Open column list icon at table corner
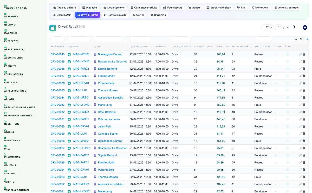 click(307, 39)
